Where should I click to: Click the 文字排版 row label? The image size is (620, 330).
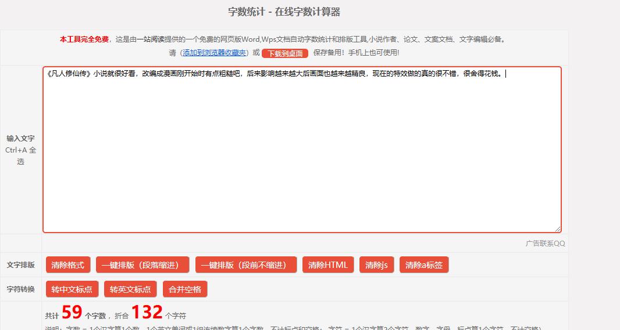[x=20, y=265]
